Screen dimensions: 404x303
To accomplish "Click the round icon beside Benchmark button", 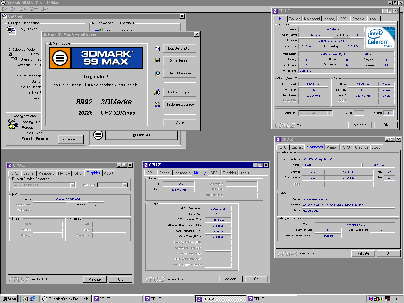I will coord(98,135).
